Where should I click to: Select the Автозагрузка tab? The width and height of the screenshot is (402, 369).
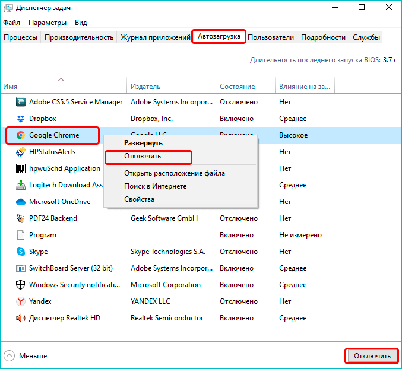219,36
